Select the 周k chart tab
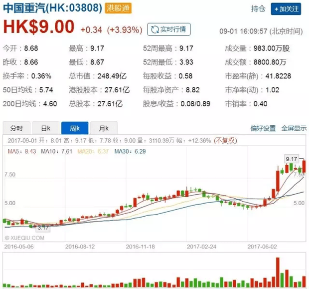This screenshot has width=309, height=289. click(x=75, y=128)
